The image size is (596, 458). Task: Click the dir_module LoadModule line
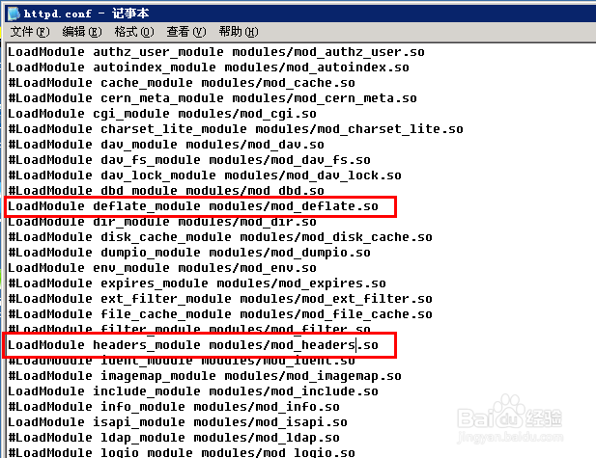pyautogui.click(x=162, y=222)
